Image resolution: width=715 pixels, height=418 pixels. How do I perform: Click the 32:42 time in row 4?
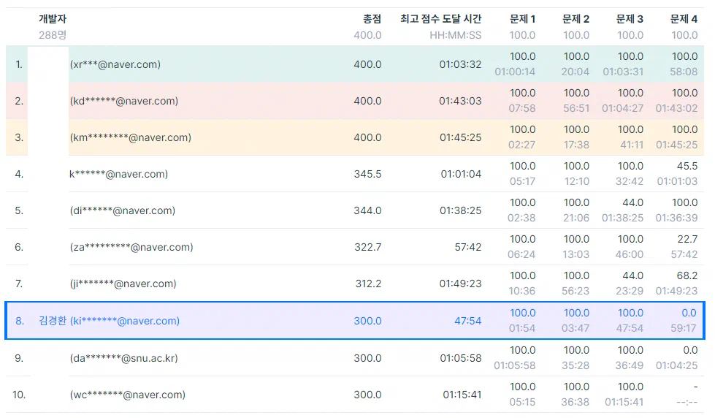[x=630, y=181]
